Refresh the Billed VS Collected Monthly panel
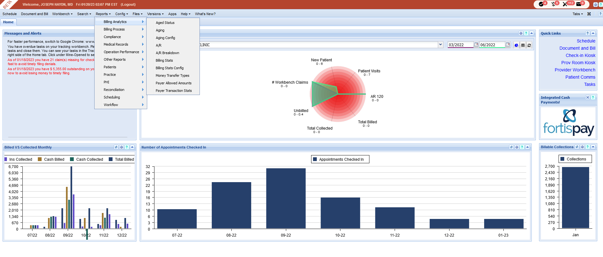The width and height of the screenshot is (603, 257). [x=116, y=147]
